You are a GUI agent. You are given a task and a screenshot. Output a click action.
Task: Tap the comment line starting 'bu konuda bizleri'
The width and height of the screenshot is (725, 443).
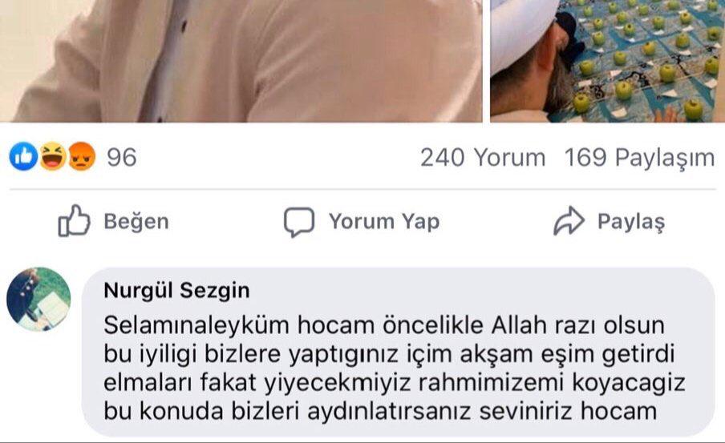(380, 411)
